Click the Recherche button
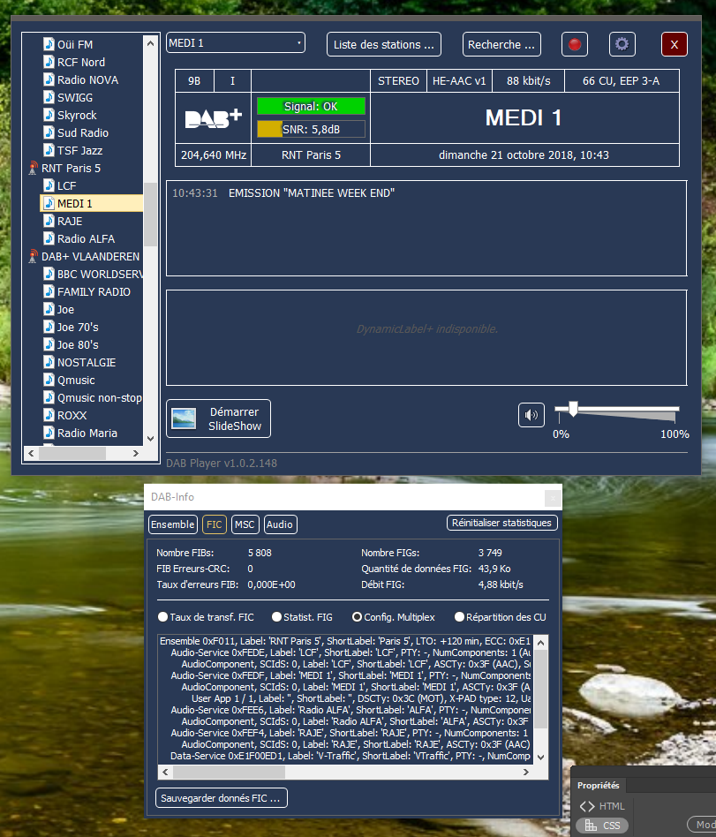 (x=501, y=44)
